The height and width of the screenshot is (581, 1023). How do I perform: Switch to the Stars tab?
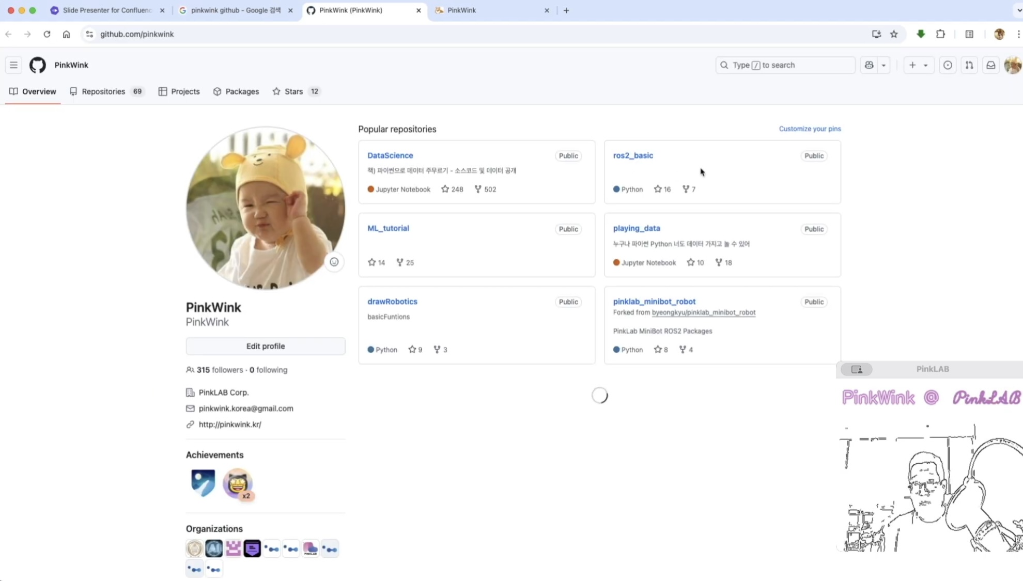pos(293,91)
